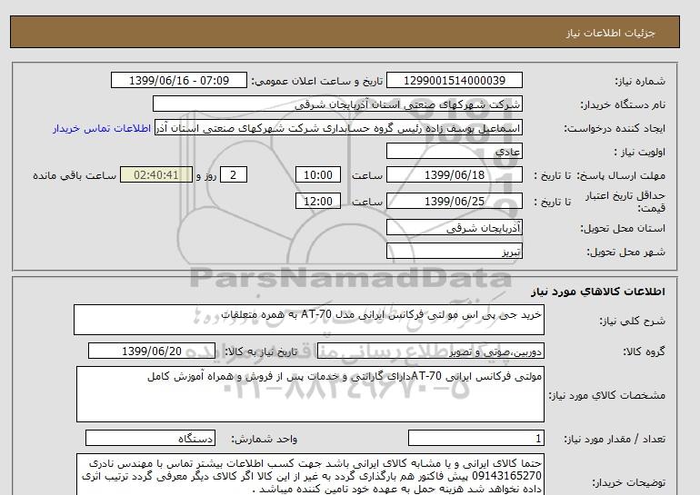Viewport: 700px width, 495px height.
Task: Click the remaining time countdown 02:40:41
Action: click(x=156, y=174)
